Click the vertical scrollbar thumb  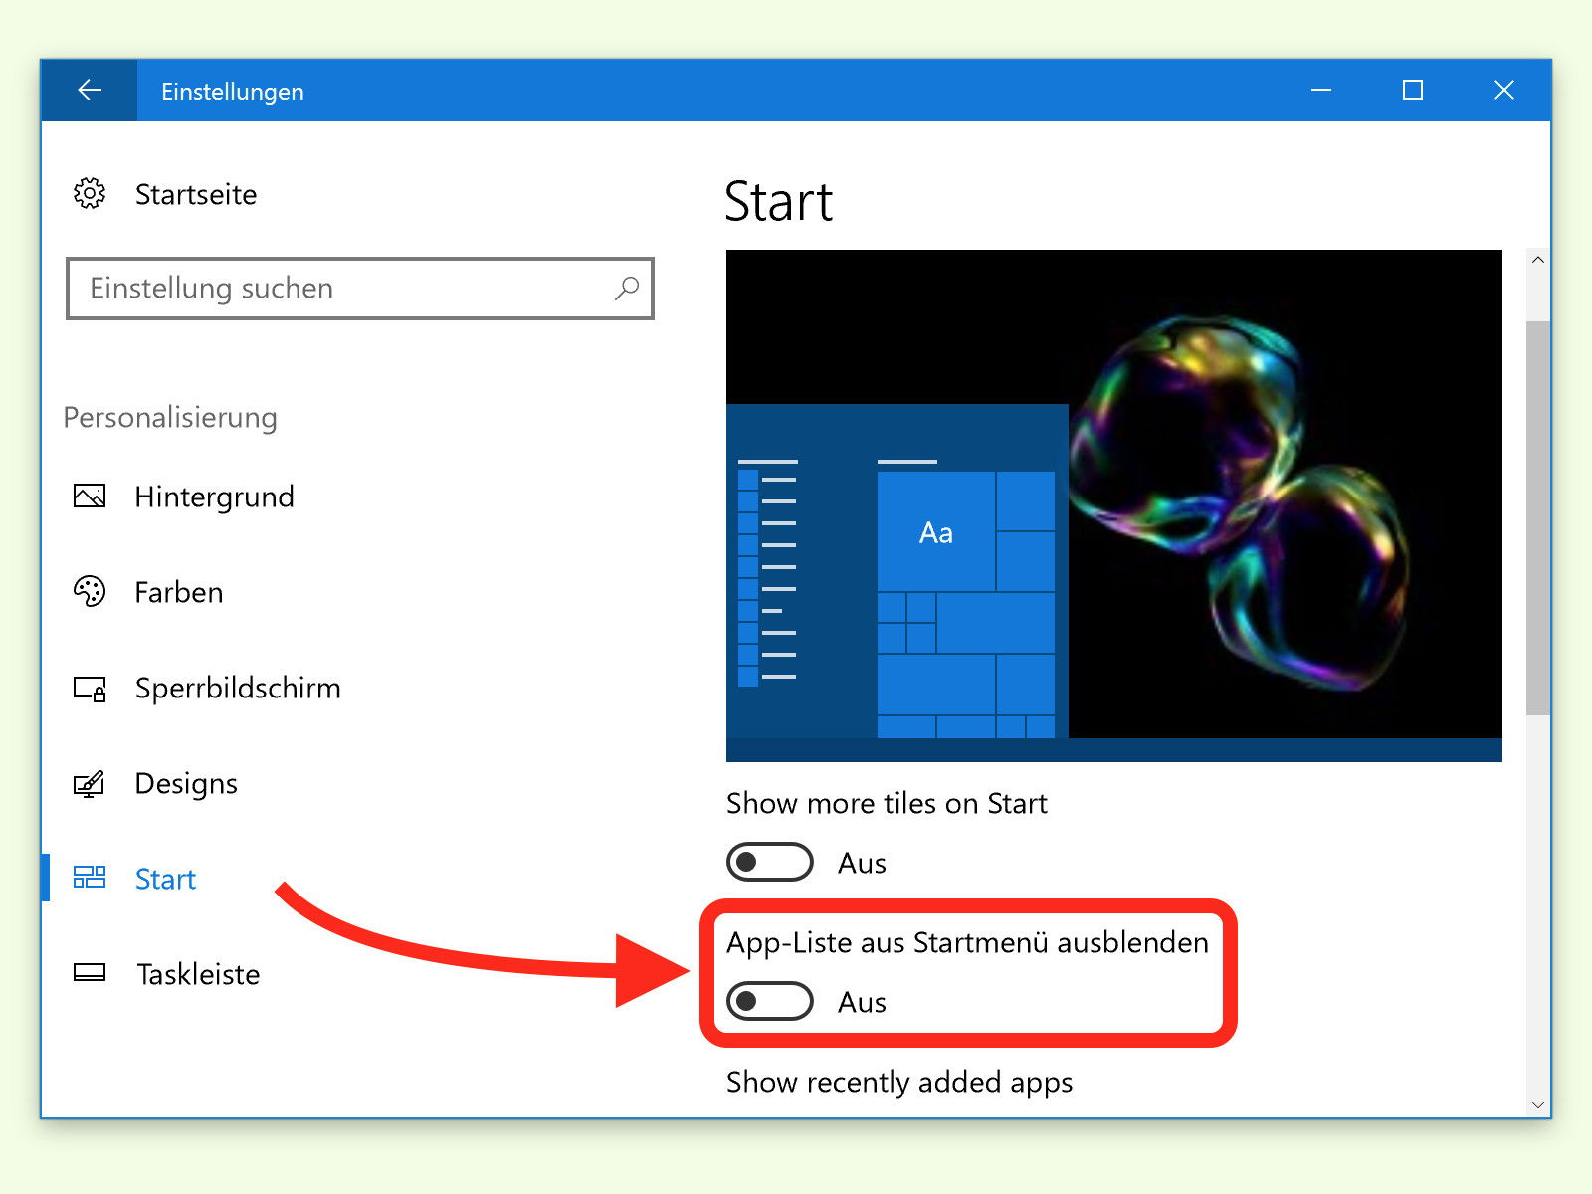pyautogui.click(x=1538, y=517)
